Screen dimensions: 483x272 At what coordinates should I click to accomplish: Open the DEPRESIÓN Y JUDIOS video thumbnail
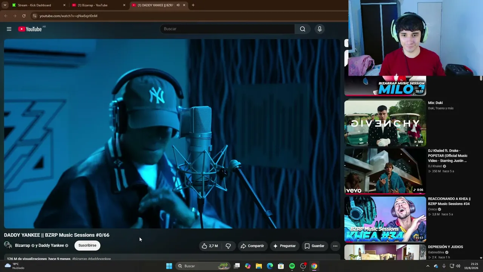coord(385,252)
